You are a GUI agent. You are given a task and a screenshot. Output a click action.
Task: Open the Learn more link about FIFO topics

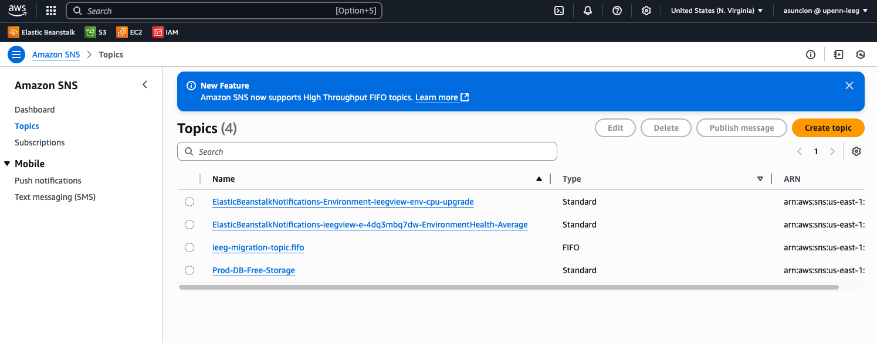[442, 97]
